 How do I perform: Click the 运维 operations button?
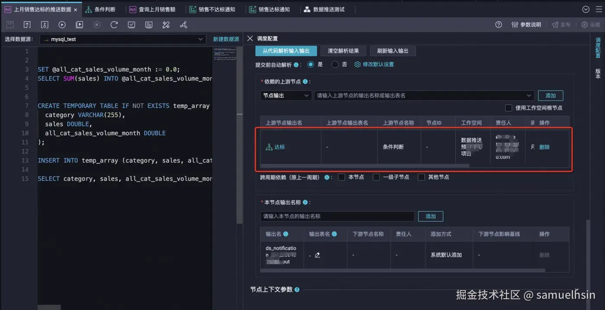click(x=590, y=25)
